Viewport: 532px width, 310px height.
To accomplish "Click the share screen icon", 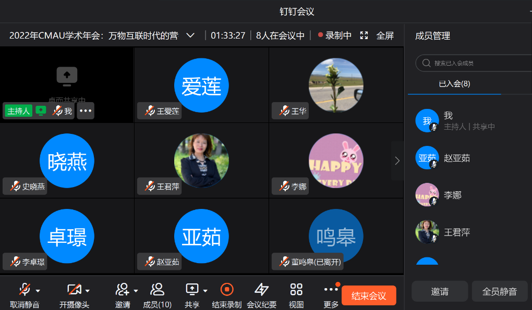I will pos(192,289).
